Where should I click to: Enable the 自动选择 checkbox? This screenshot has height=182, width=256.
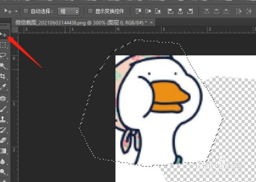click(26, 11)
